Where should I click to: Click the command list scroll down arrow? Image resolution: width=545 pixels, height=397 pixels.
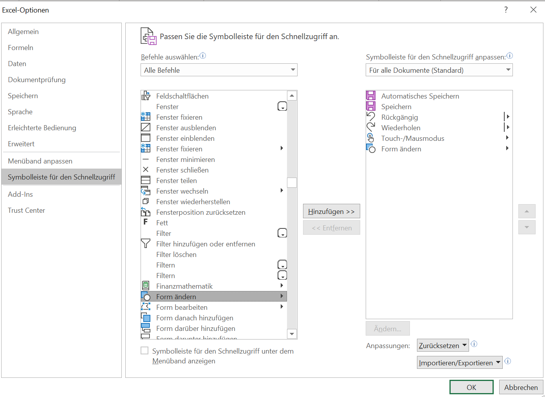click(292, 334)
